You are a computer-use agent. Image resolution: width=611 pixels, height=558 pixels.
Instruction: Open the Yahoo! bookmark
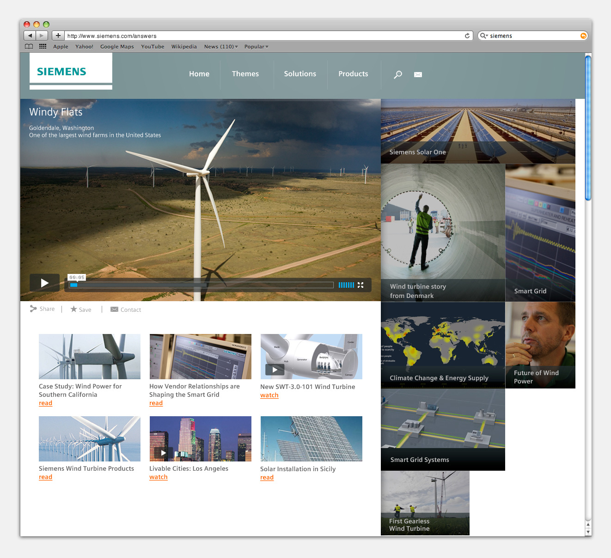coord(84,47)
